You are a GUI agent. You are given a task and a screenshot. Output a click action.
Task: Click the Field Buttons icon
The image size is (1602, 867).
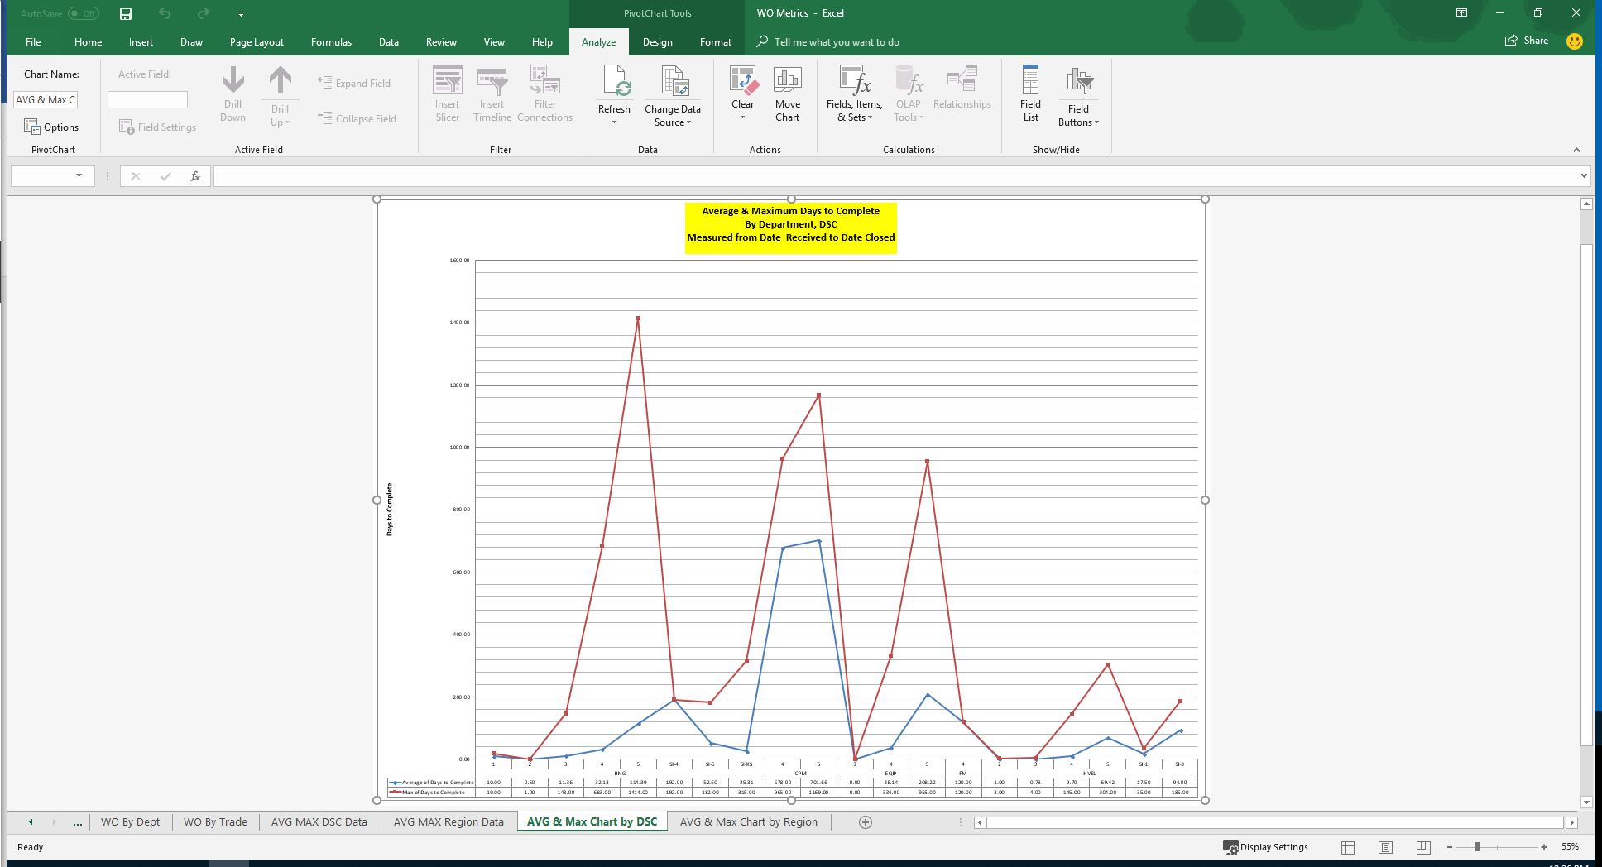1079,80
